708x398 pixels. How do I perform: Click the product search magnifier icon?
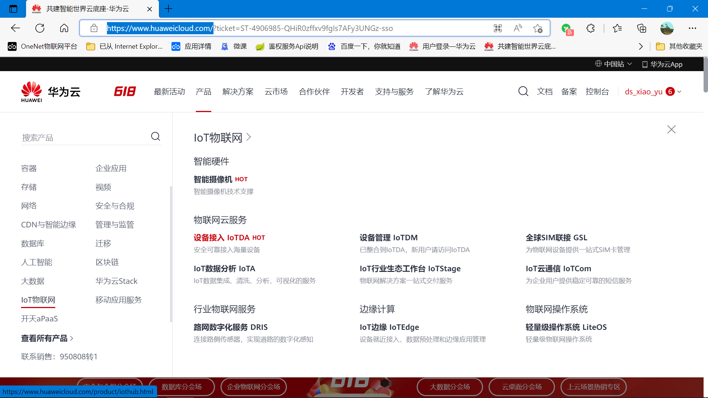click(x=156, y=137)
